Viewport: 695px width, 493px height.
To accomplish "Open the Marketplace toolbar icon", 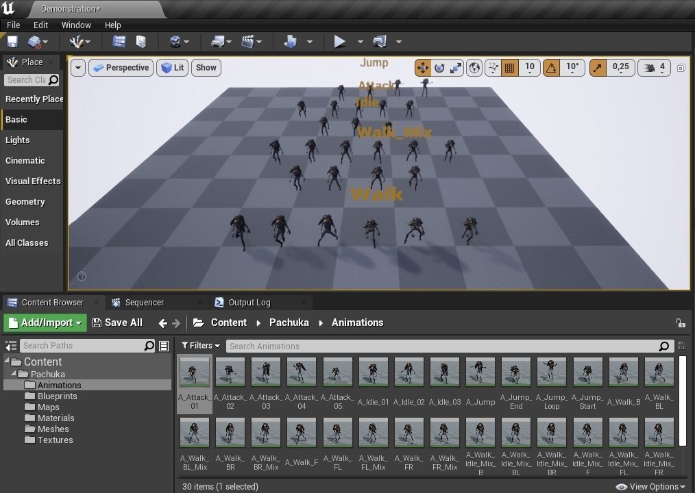I will [x=141, y=42].
